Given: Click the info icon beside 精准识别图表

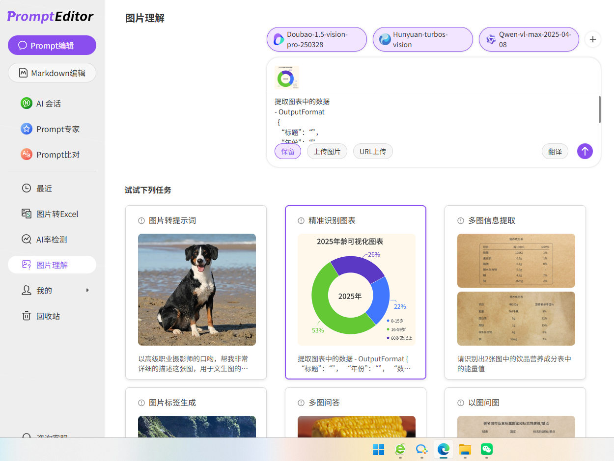Looking at the screenshot, I should pos(301,221).
